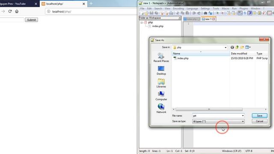The height and width of the screenshot is (154, 274).
Task: Select Network in Save As sidebar
Action: pos(161,109)
